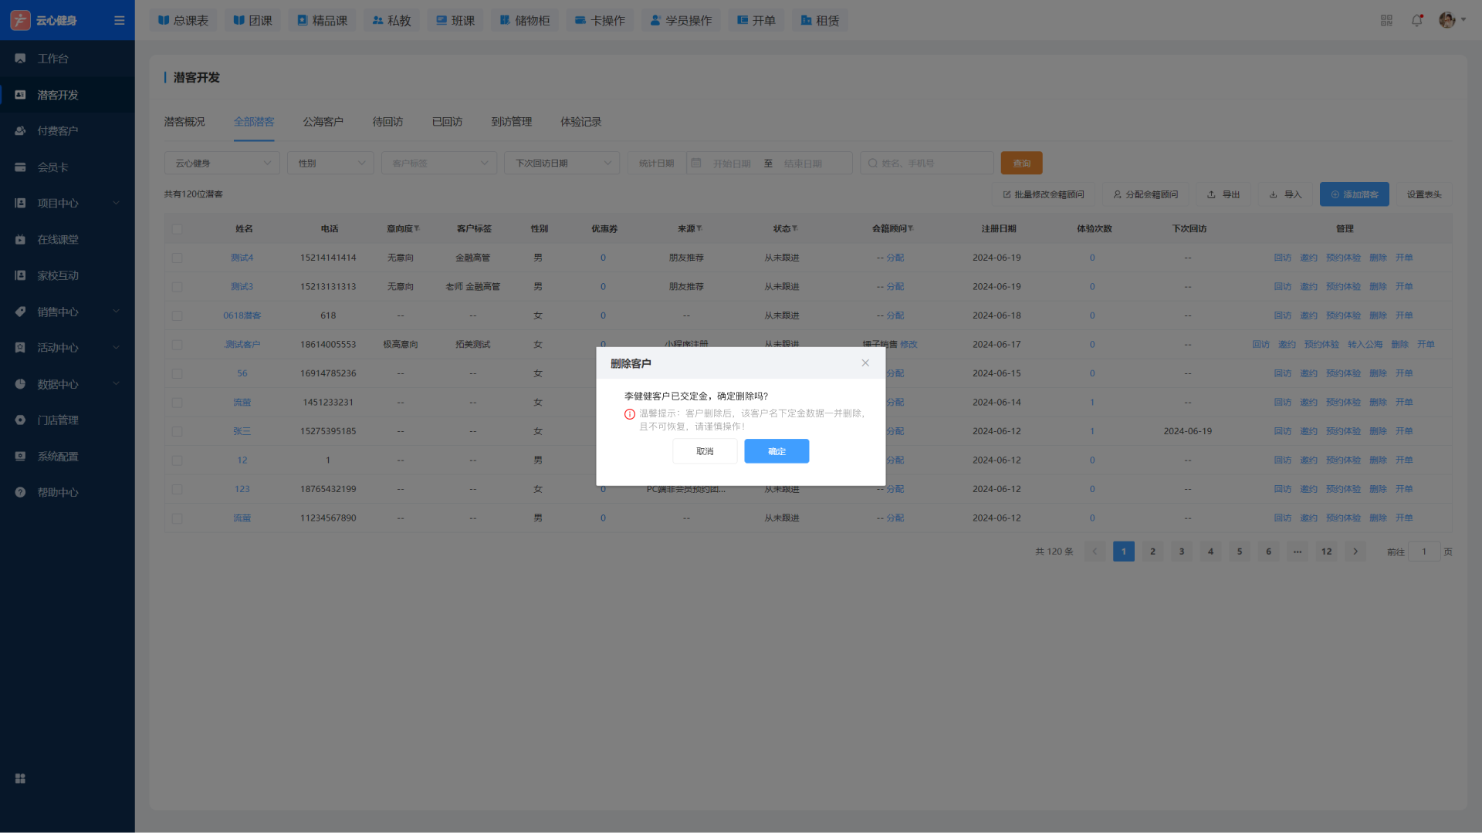The height and width of the screenshot is (833, 1482).
Task: Click the 储物柜 locker toolbar icon
Action: pyautogui.click(x=505, y=21)
